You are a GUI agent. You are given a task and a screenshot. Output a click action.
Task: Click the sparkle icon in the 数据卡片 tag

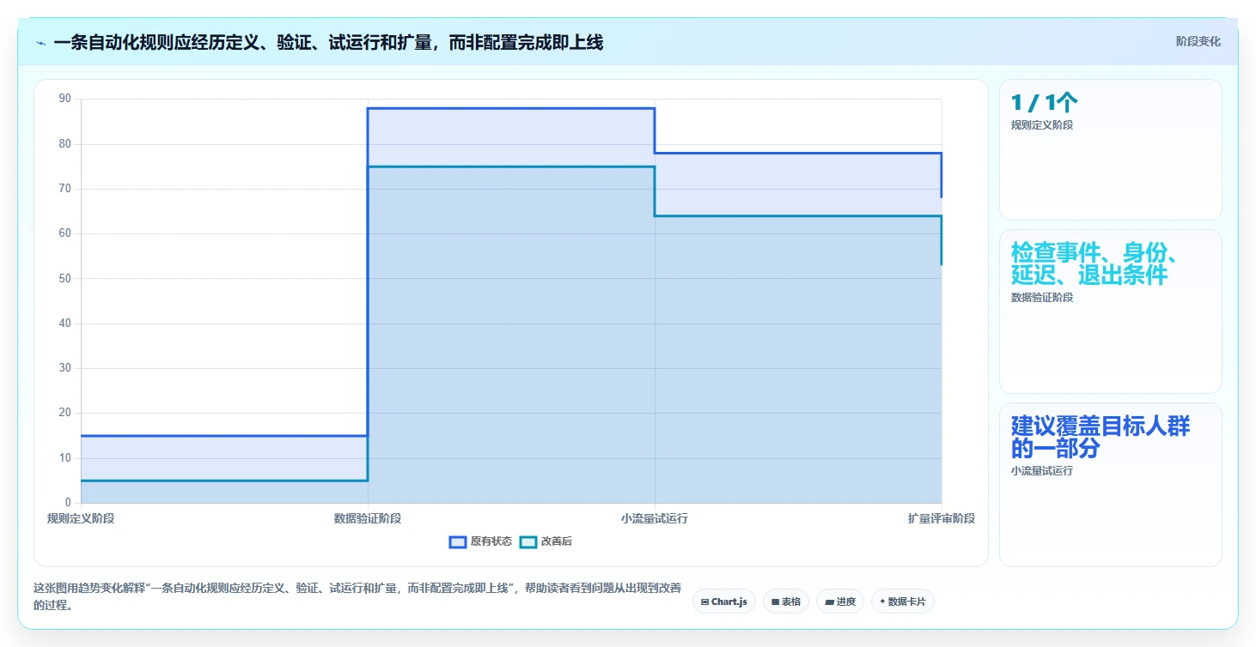(x=882, y=602)
